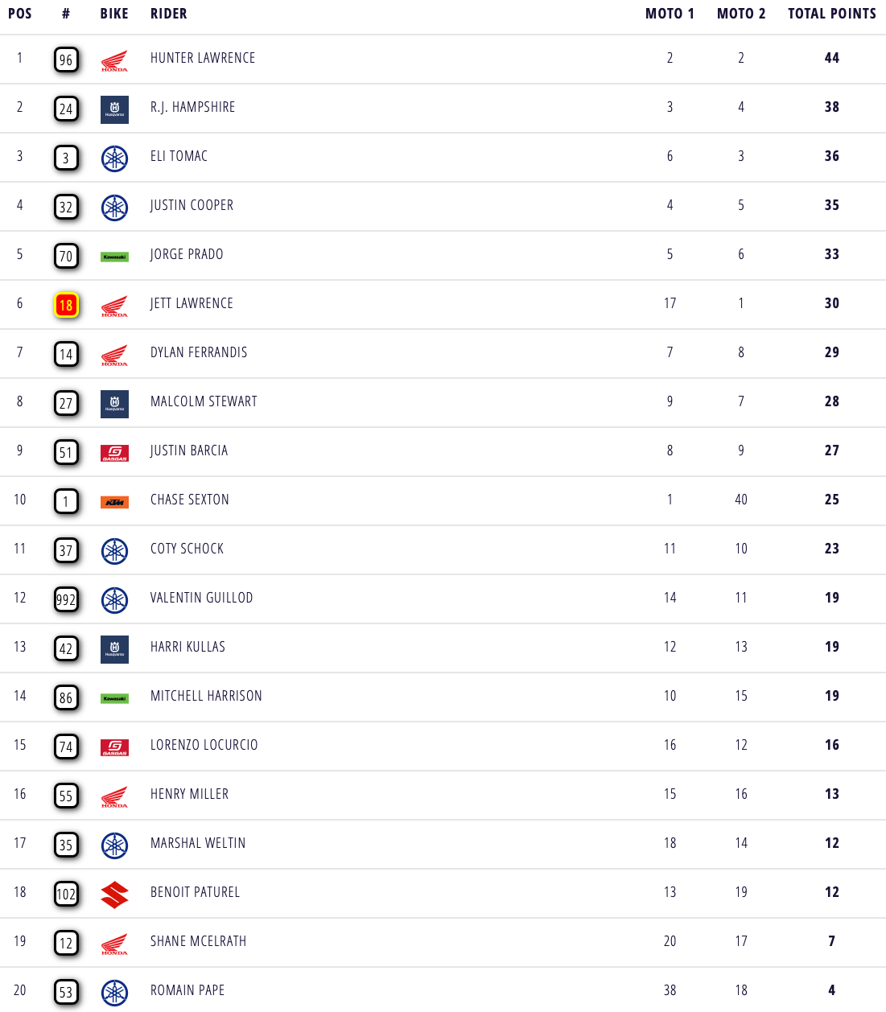The height and width of the screenshot is (1012, 886).
Task: Click R.J. Hampshire's Husqvarna logo
Action: click(114, 109)
